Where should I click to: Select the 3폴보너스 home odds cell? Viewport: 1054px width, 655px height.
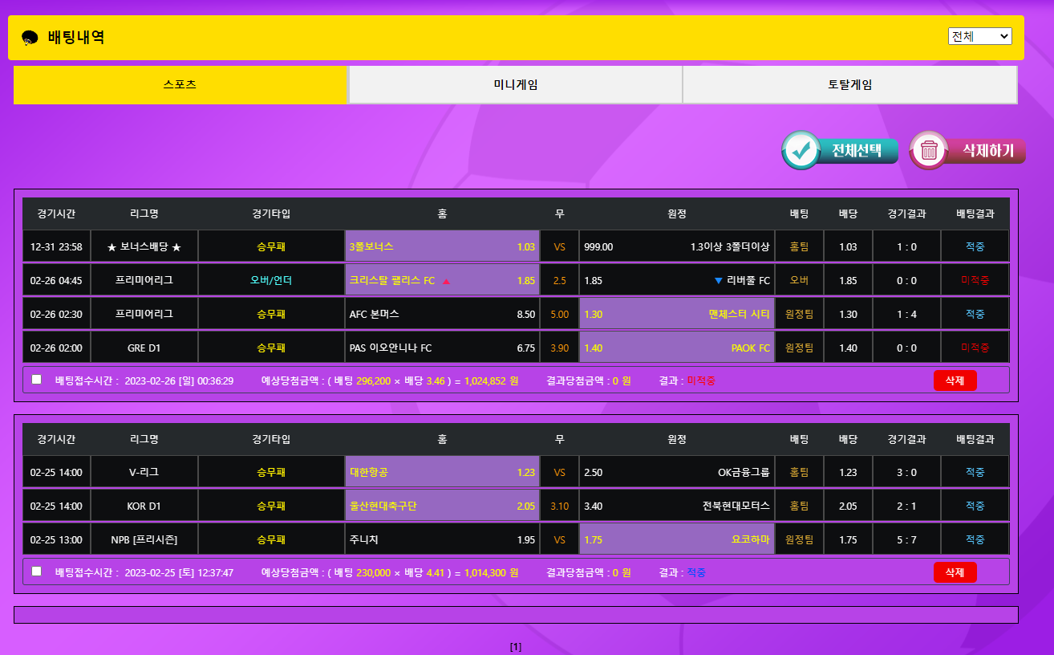click(x=442, y=246)
